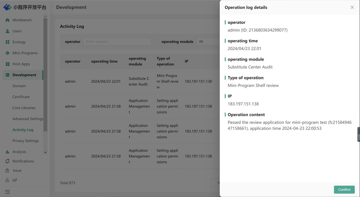
Task: Open Privacy Settings page
Action: click(x=26, y=141)
